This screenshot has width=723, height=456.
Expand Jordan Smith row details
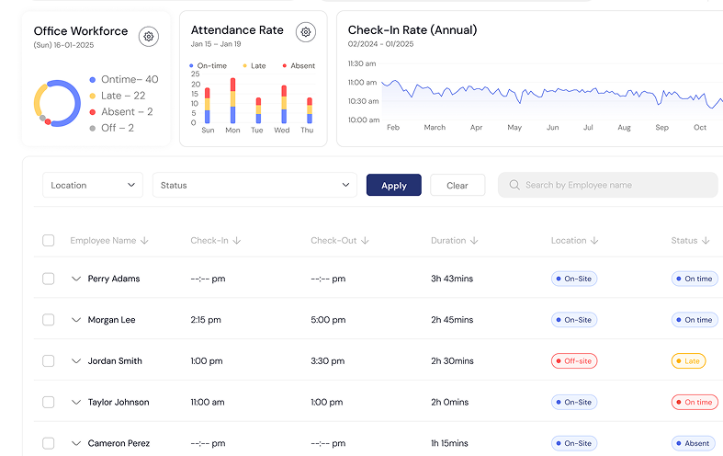76,361
